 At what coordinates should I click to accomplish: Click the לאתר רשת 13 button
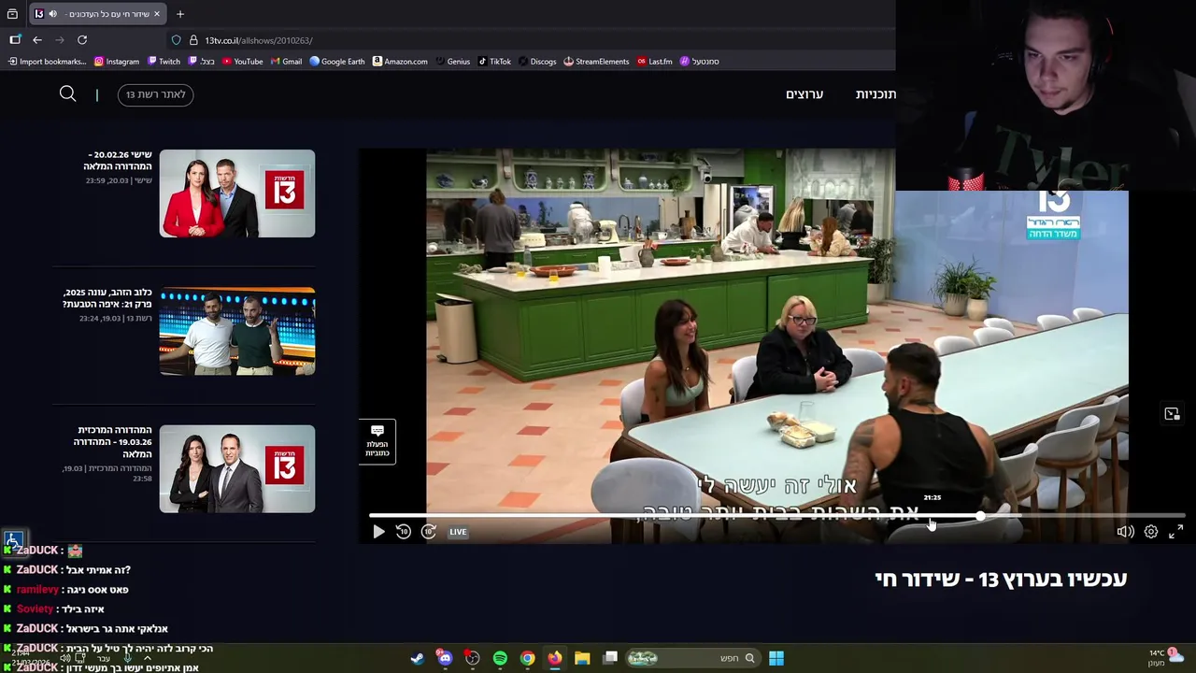pyautogui.click(x=155, y=94)
